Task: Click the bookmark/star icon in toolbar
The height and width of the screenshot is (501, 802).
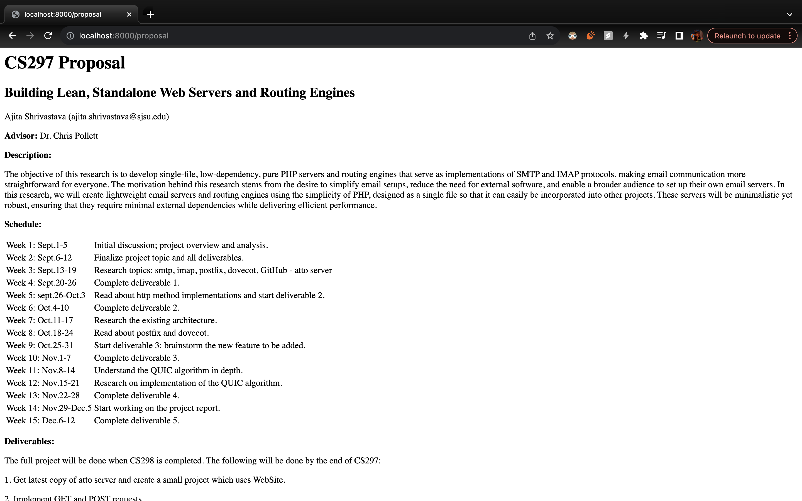Action: pos(550,36)
